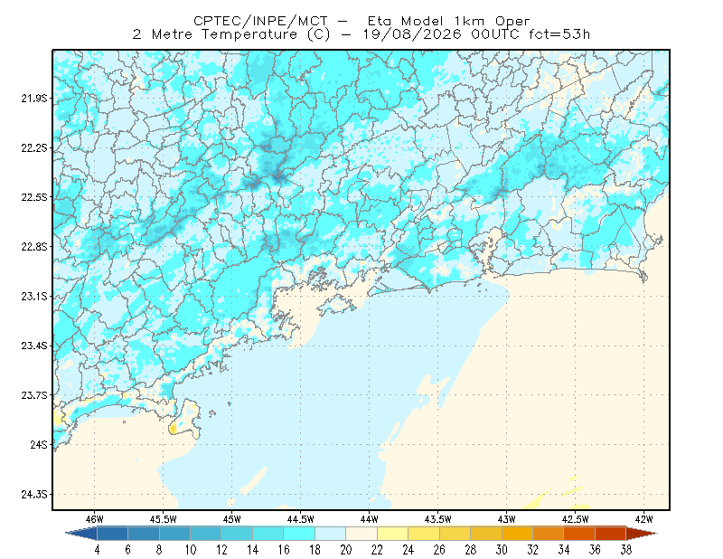Click the pale blue 18–20 legend swatch

click(331, 534)
